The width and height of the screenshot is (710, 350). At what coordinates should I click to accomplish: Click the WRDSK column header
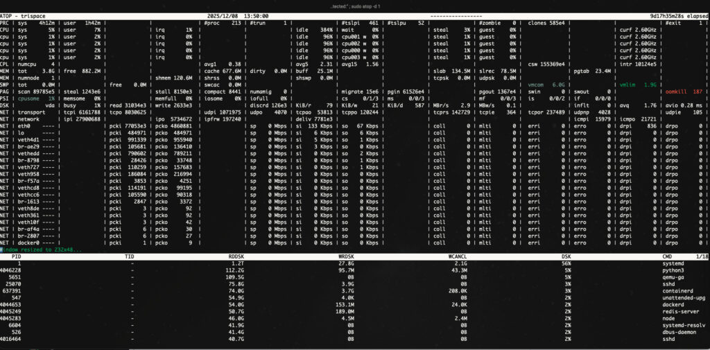[x=345, y=256]
